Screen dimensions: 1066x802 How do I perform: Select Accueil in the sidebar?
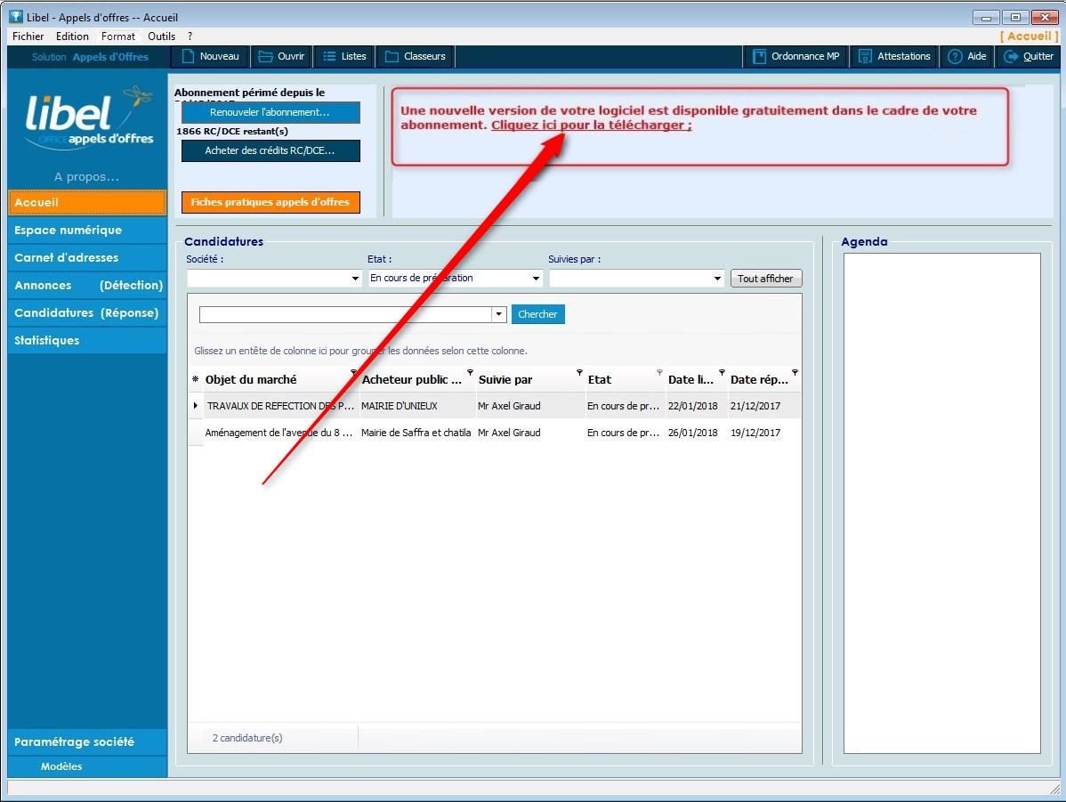point(87,203)
